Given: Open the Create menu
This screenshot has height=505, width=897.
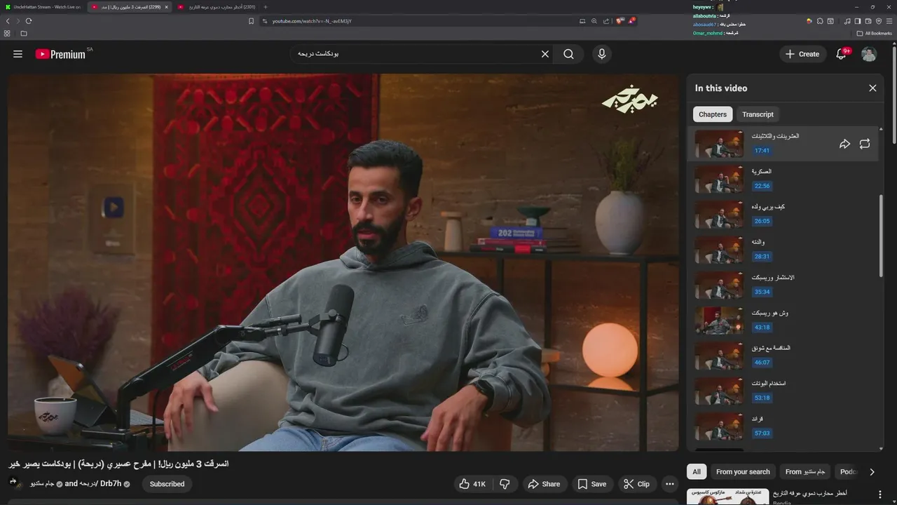Looking at the screenshot, I should pyautogui.click(x=802, y=54).
